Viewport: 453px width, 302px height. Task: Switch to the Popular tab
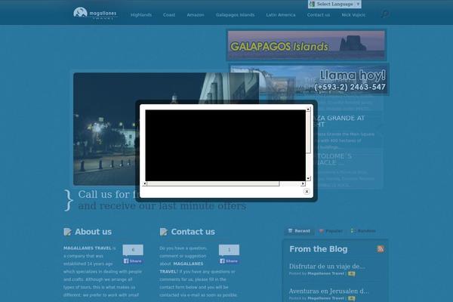point(331,231)
